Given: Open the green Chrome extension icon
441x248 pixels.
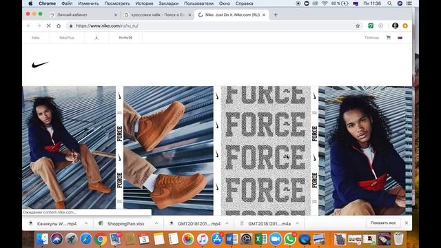Looking at the screenshot, I should [x=371, y=26].
